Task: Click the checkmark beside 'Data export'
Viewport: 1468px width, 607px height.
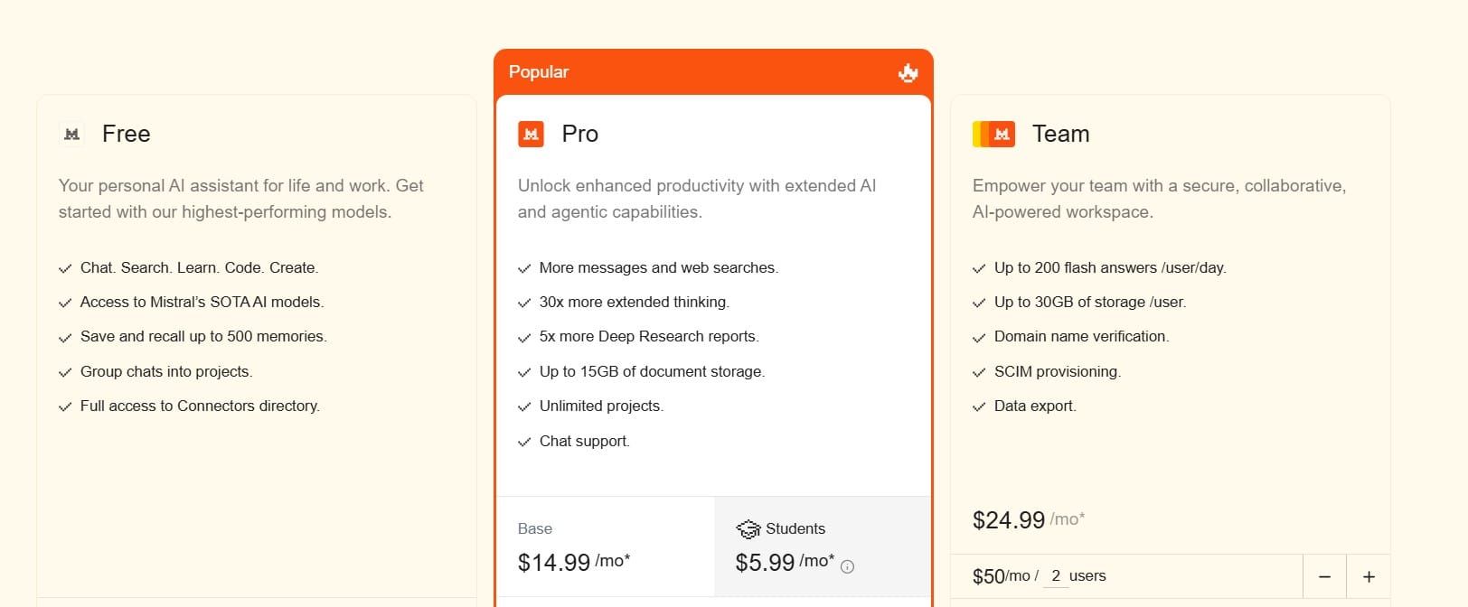Action: [x=980, y=406]
